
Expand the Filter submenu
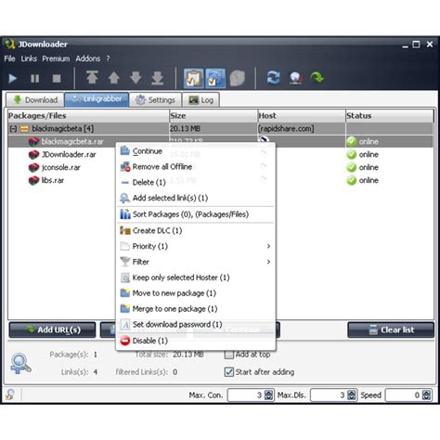[196, 262]
